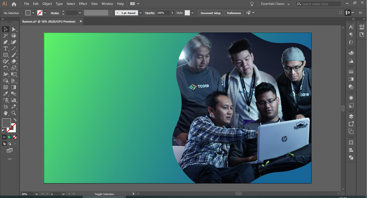This screenshot has width=369, height=198.
Task: Select the Pen tool
Action: [x=5, y=42]
